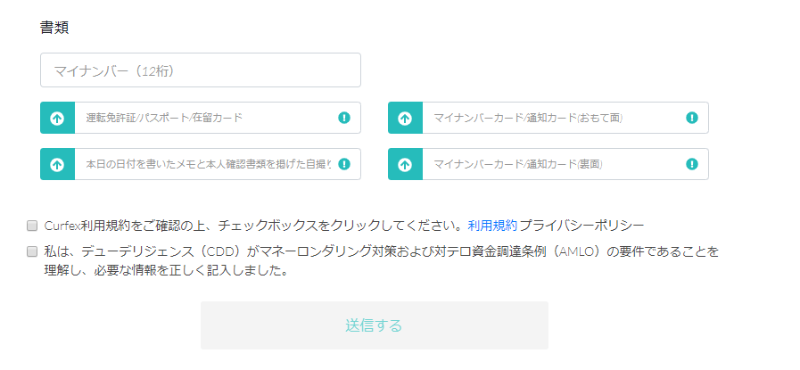Focus the マイナンバー（12桁）input field
This screenshot has width=800, height=370.
pyautogui.click(x=201, y=70)
